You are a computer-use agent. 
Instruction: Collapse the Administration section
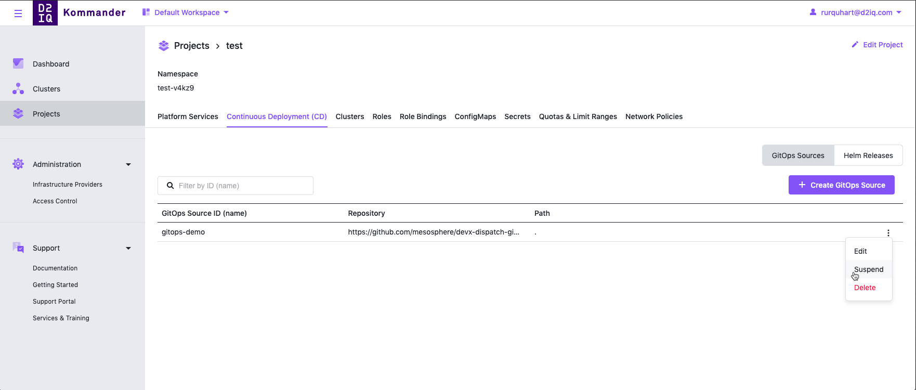[128, 164]
